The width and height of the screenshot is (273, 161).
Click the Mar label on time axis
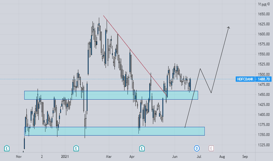pyautogui.click(x=109, y=157)
